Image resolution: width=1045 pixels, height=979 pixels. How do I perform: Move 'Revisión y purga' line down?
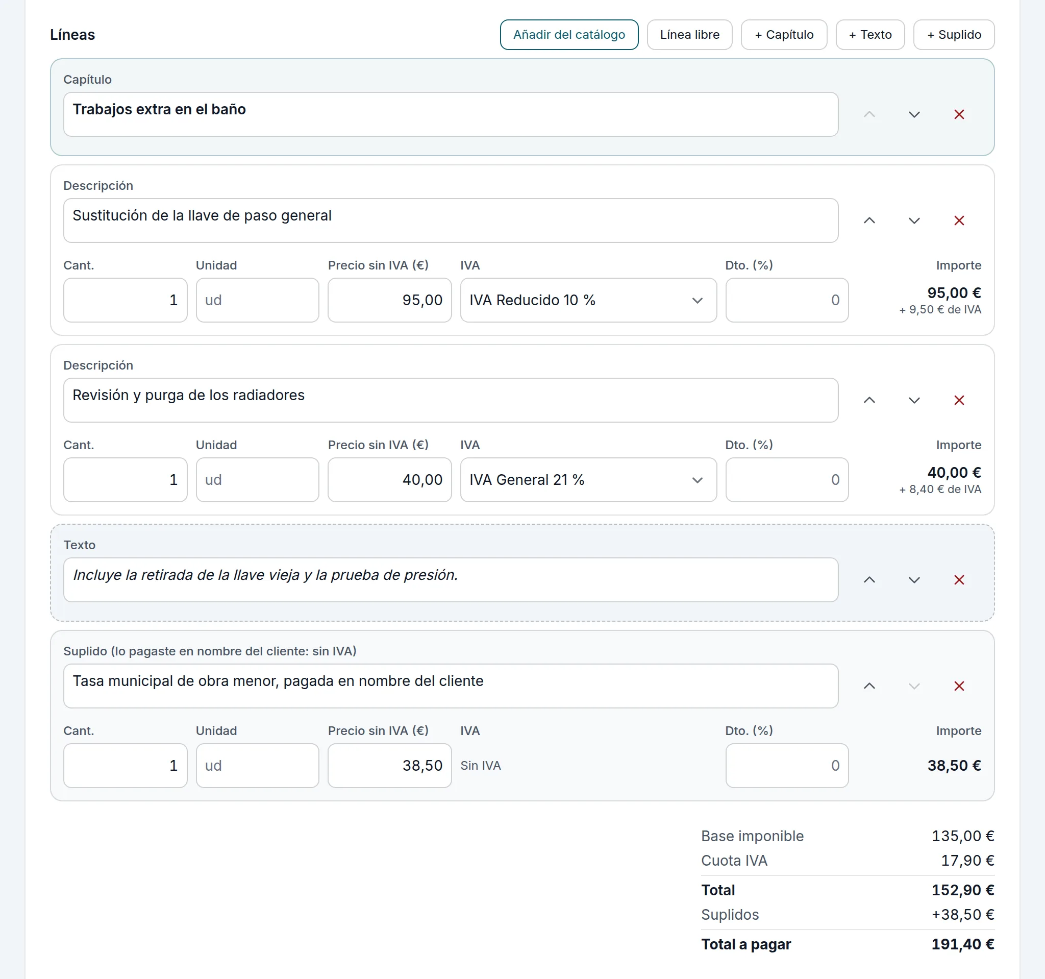coord(914,401)
